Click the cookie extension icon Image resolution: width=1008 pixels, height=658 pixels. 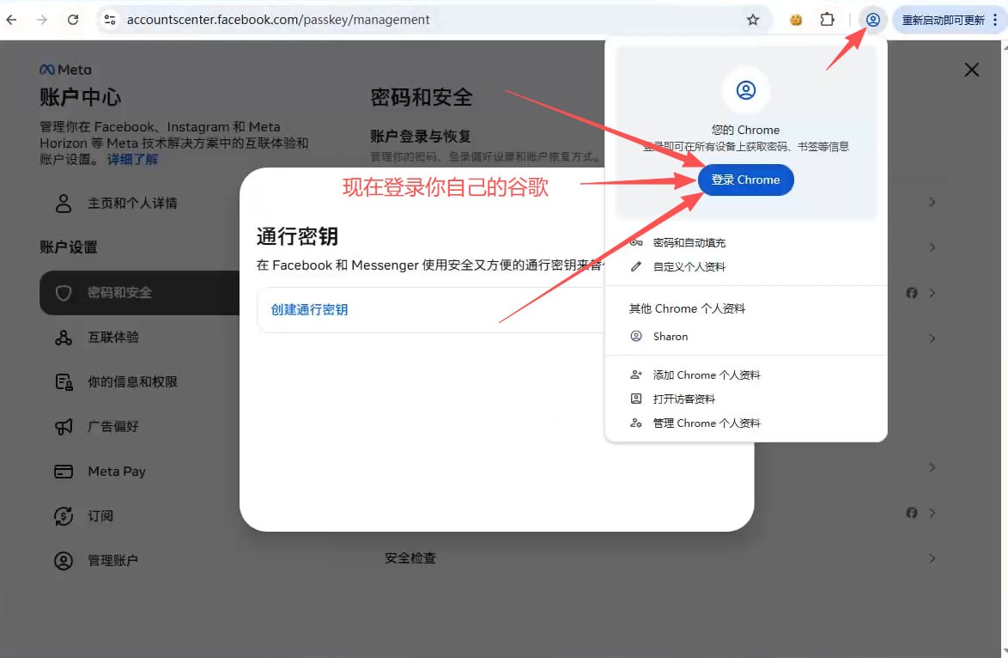tap(796, 20)
